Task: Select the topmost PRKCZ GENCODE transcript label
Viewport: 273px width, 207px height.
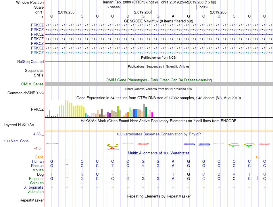Action: 37,25
